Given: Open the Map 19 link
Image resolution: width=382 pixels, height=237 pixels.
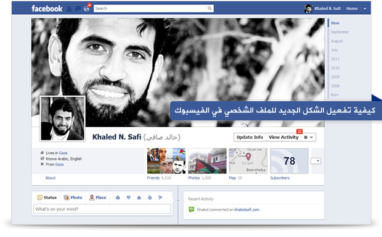Looking at the screenshot, I should coord(235,178).
